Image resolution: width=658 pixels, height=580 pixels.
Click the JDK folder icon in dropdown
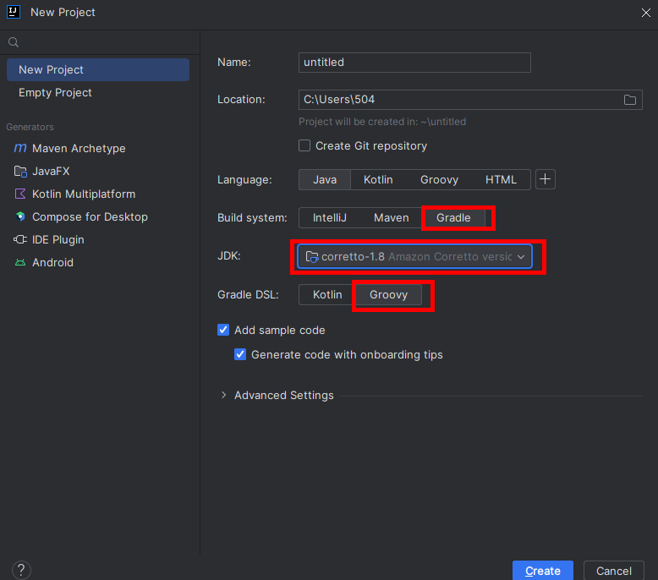(312, 257)
